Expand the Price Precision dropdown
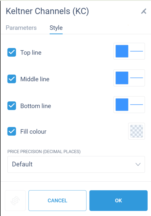Image resolution: width=151 pixels, height=216 pixels. (x=76, y=164)
